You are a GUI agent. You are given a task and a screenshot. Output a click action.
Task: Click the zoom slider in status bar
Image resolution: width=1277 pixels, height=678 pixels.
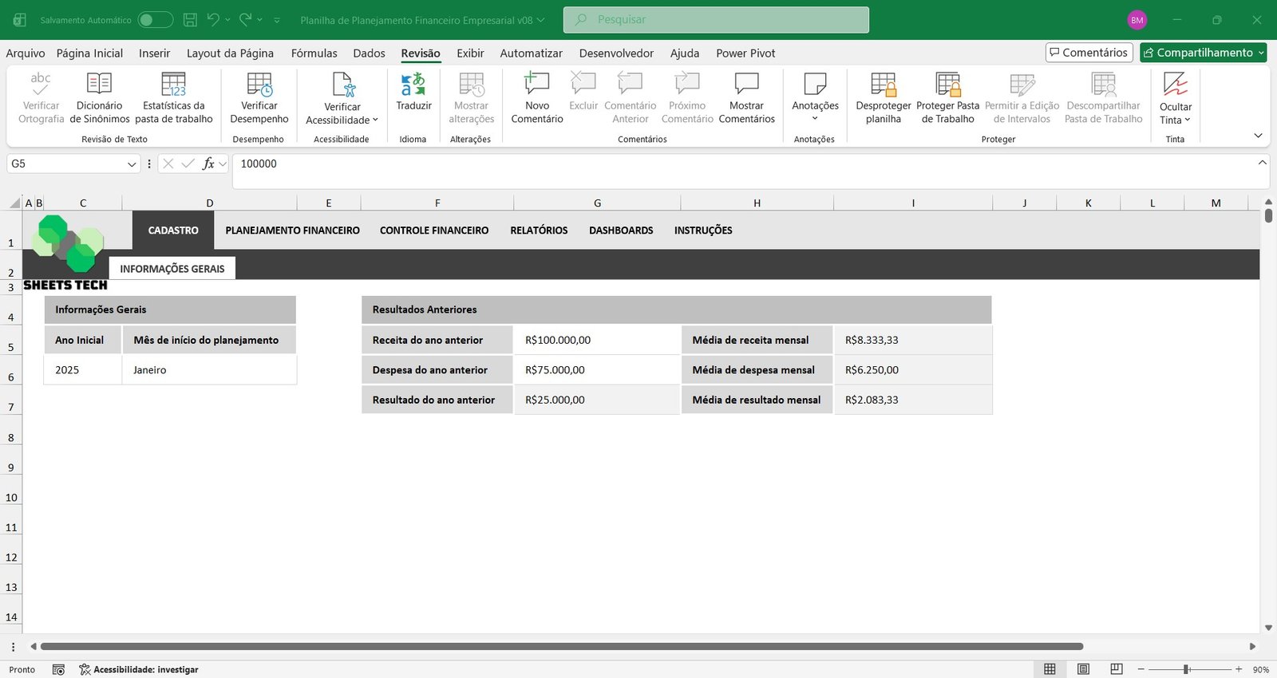[1187, 669]
